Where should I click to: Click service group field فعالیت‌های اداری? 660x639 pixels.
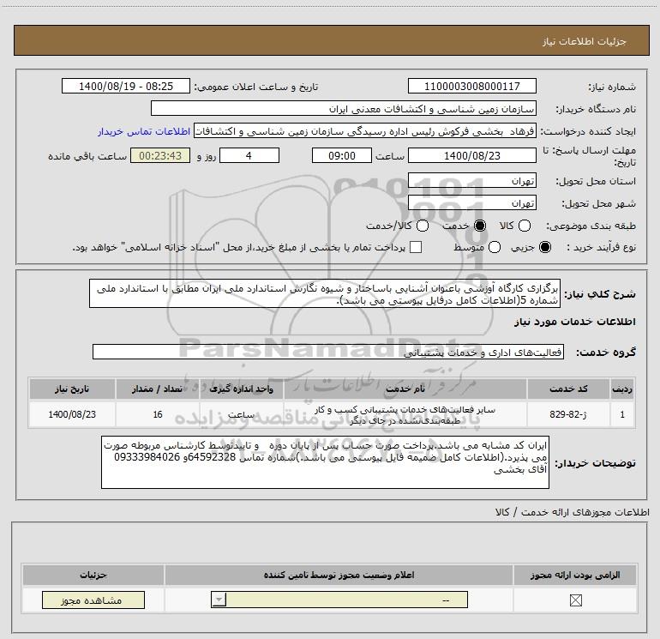click(328, 353)
